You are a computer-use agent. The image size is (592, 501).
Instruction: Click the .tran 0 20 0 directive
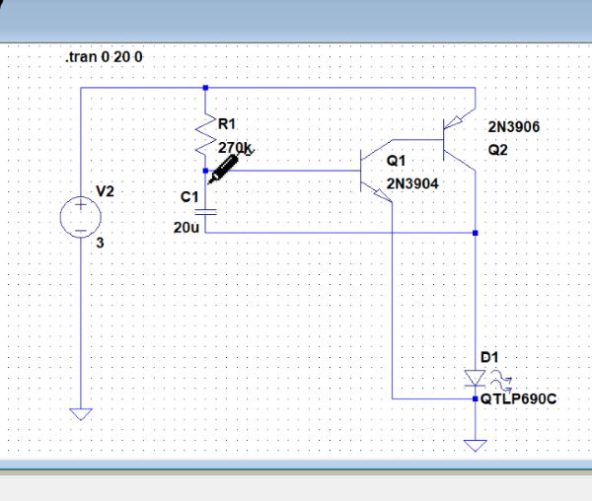105,58
